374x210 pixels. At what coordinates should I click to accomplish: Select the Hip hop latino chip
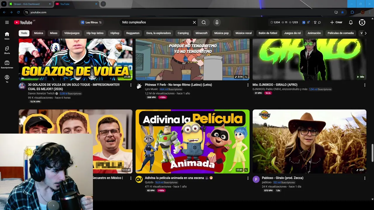click(x=95, y=33)
